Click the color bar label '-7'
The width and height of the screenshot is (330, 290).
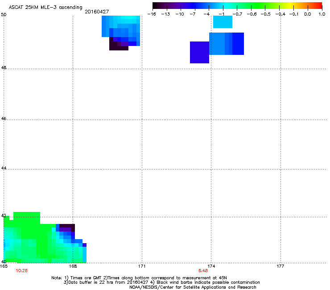[193, 14]
